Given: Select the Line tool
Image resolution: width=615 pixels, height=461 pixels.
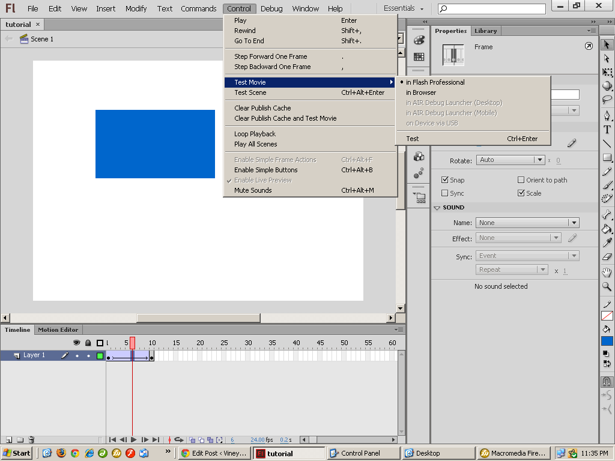Looking at the screenshot, I should pyautogui.click(x=607, y=143).
